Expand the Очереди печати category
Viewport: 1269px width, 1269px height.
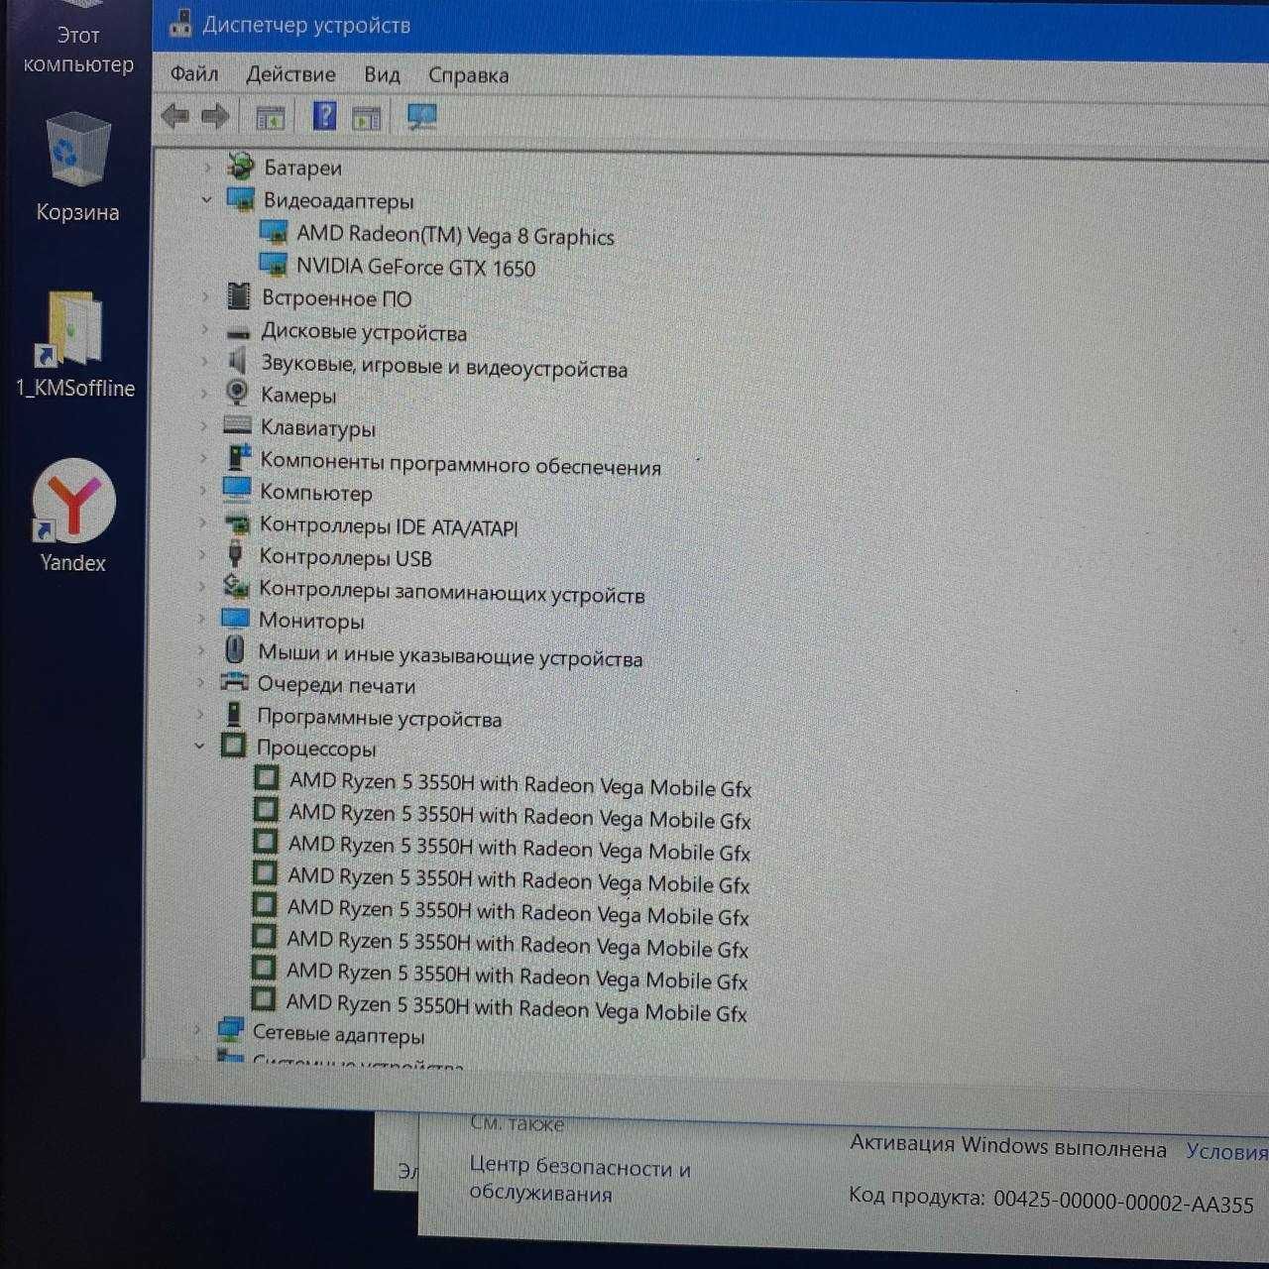point(200,682)
